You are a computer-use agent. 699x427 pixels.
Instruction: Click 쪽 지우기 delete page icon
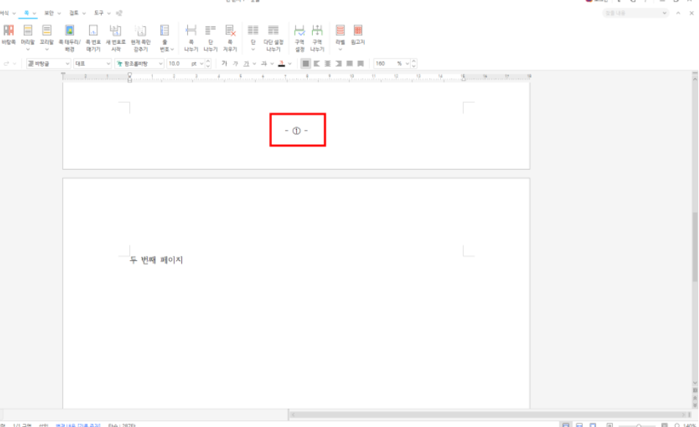(x=230, y=34)
